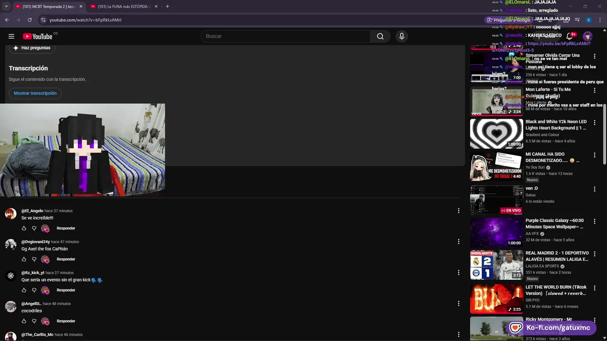Go back with the browser back arrow

coord(7,20)
